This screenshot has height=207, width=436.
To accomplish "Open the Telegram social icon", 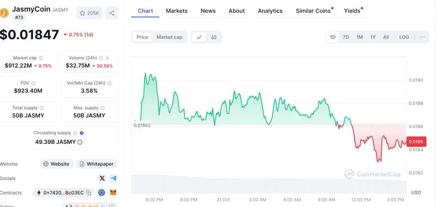I will (x=113, y=178).
